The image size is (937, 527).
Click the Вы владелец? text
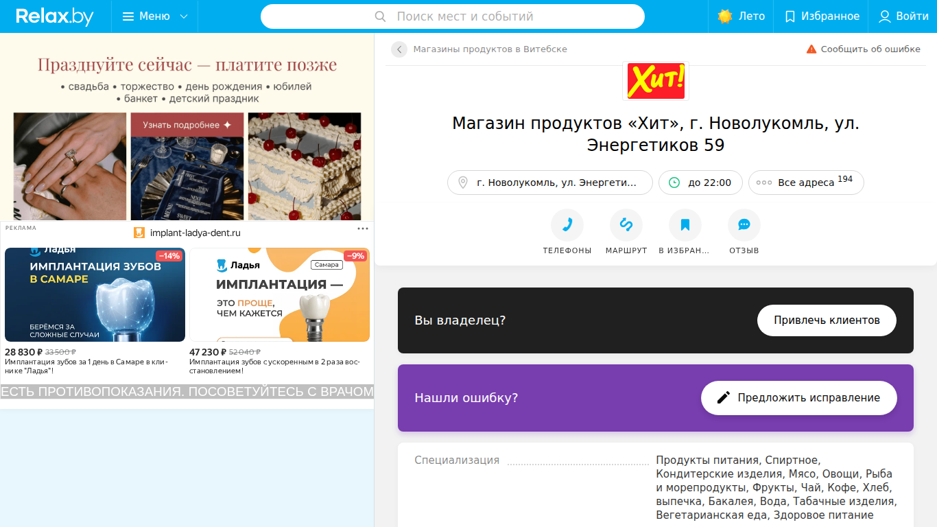(x=460, y=320)
